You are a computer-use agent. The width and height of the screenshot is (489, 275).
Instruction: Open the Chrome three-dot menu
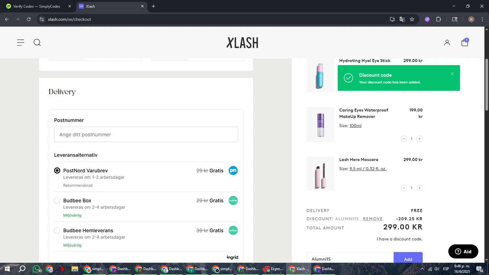(482, 19)
